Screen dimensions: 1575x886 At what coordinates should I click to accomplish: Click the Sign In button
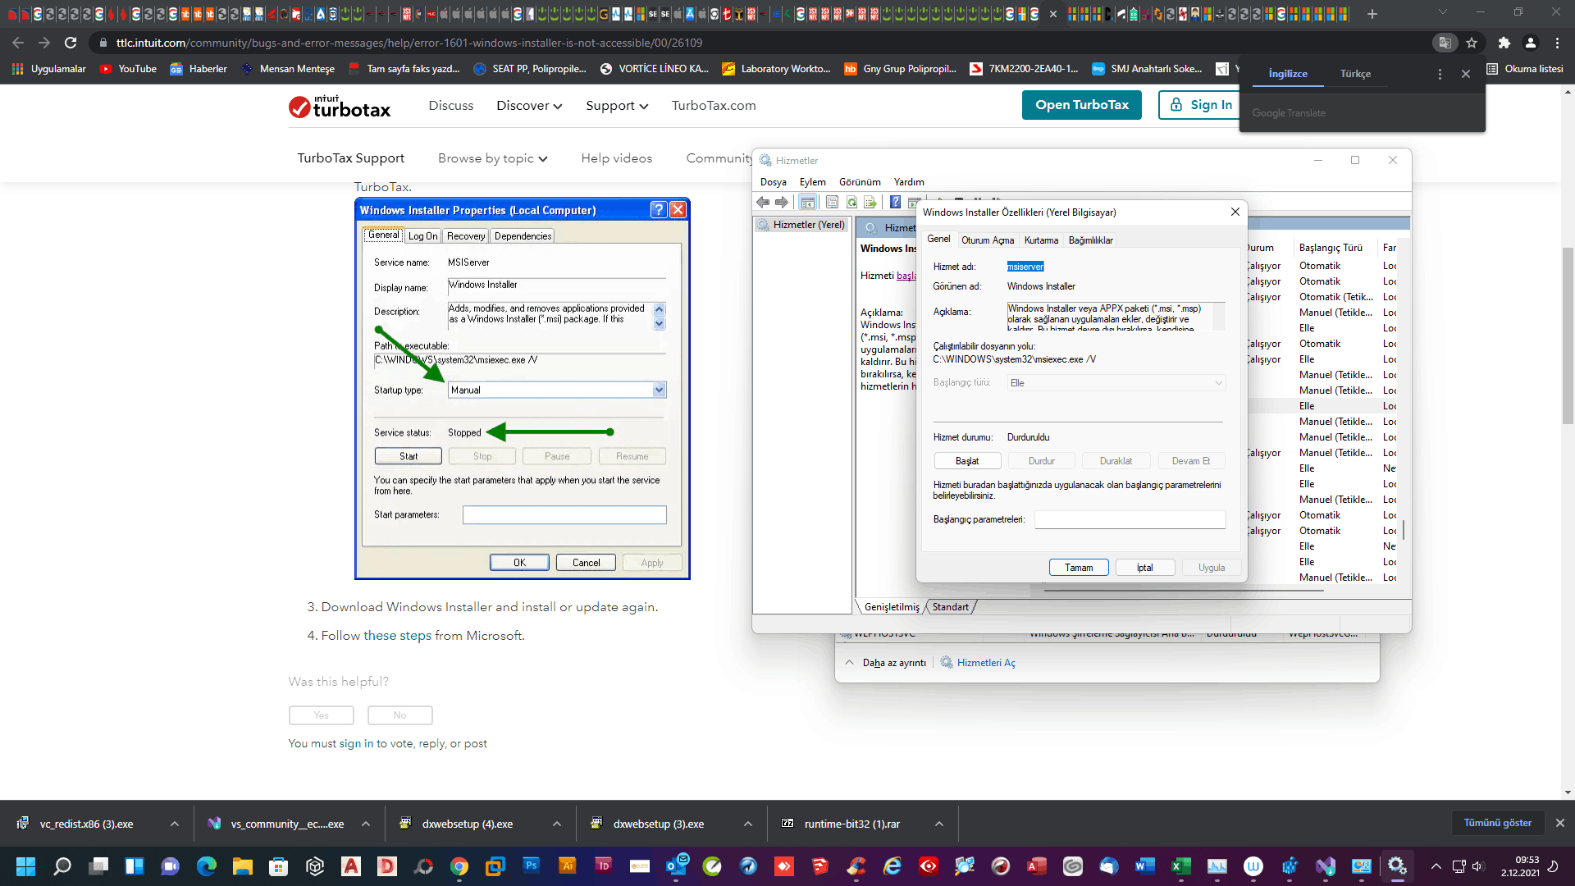click(1200, 105)
